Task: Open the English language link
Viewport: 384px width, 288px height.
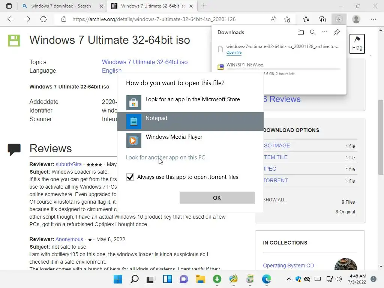Action: (x=112, y=70)
